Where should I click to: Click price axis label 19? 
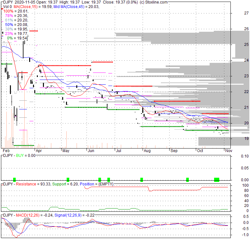[x=246, y=139]
